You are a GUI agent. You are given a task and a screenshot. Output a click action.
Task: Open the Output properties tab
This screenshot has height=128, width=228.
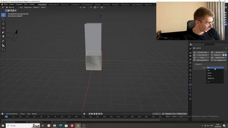tap(190, 56)
